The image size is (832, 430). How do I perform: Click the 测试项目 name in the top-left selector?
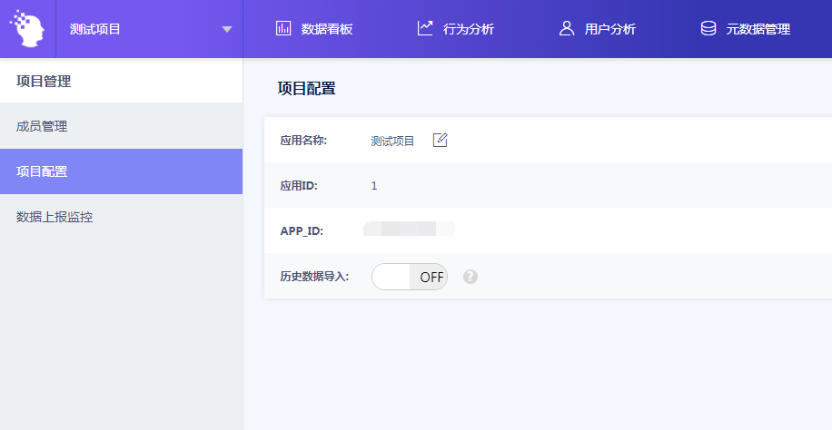(95, 29)
